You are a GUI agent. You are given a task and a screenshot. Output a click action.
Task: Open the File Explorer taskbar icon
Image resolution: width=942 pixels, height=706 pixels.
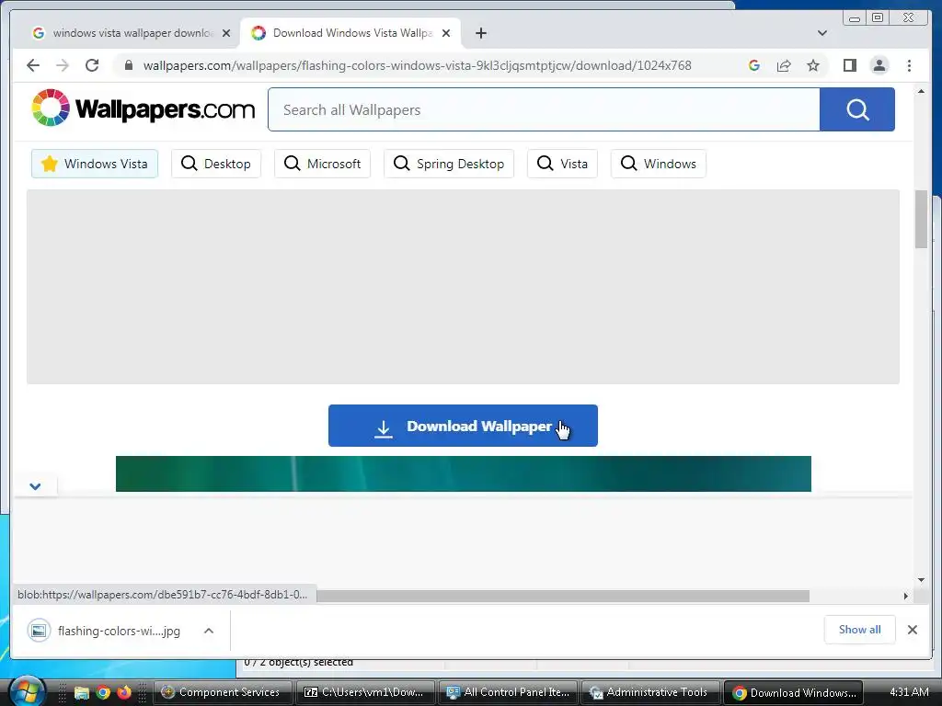click(x=81, y=692)
